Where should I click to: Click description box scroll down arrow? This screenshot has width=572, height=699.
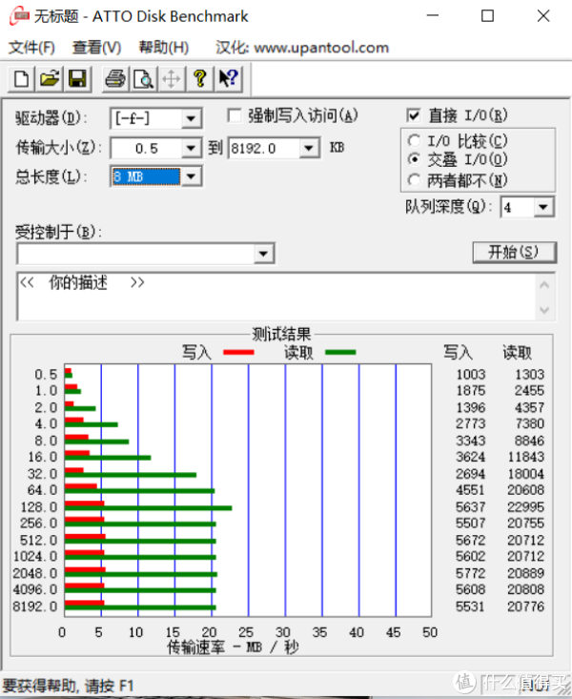tap(544, 309)
